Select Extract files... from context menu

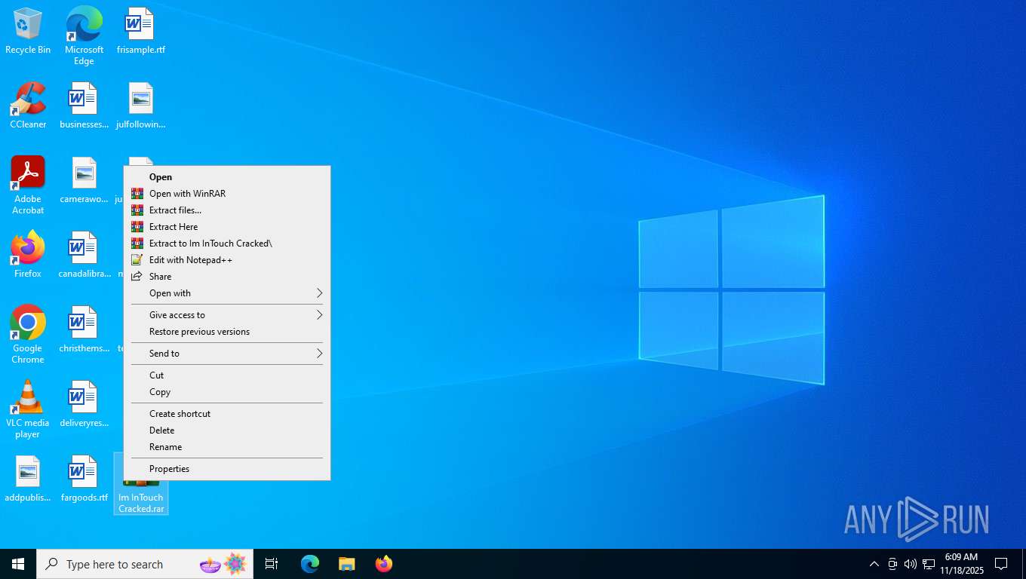[x=227, y=210]
